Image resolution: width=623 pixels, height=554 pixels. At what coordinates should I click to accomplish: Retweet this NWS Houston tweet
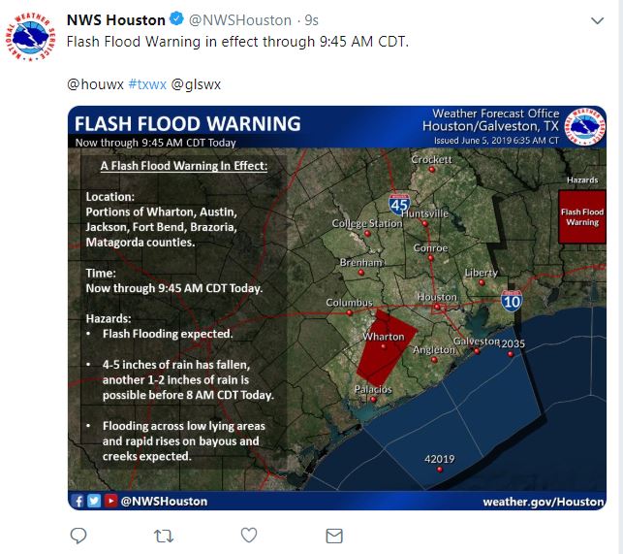click(x=165, y=535)
